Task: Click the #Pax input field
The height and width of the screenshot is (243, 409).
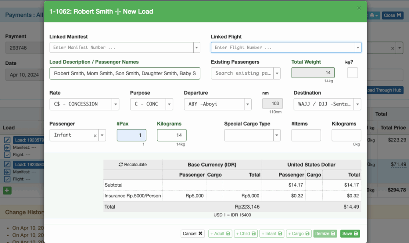Action: click(x=131, y=135)
